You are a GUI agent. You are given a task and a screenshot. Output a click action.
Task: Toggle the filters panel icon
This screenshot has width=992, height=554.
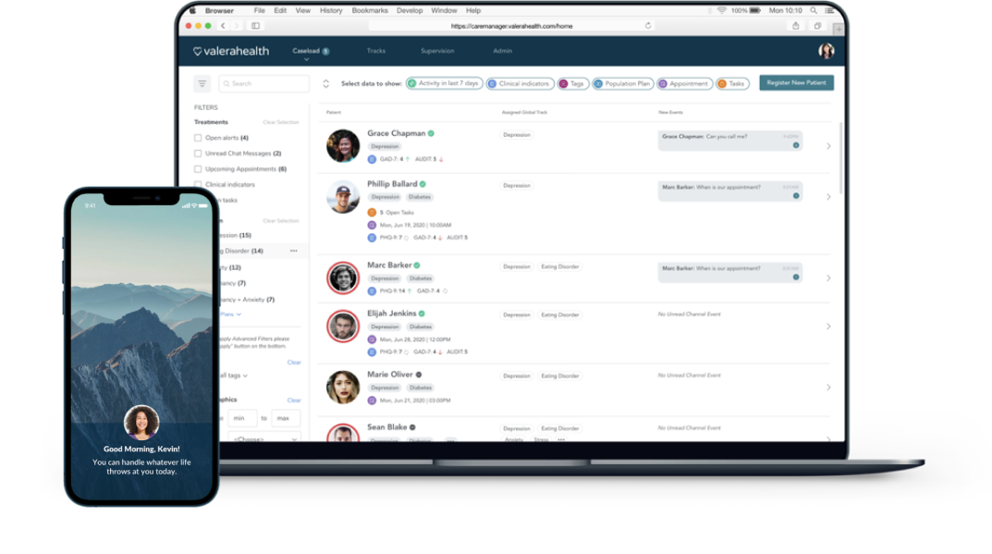(202, 83)
